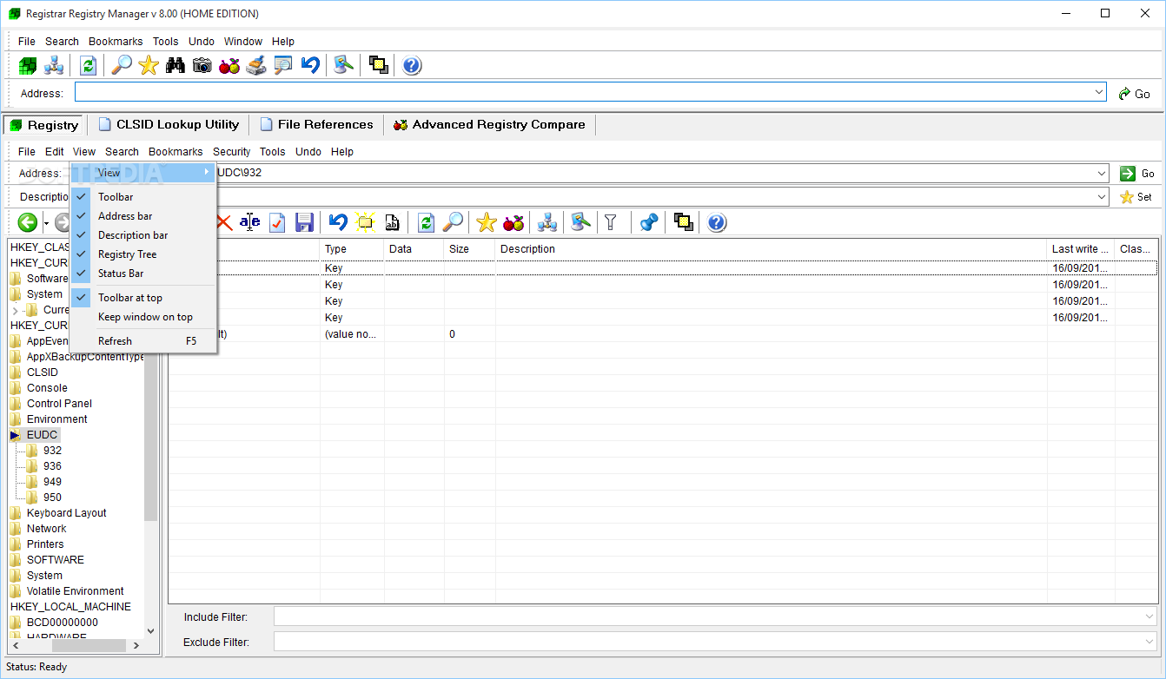Click the binoculars find icon
This screenshot has width=1166, height=679.
pos(176,65)
